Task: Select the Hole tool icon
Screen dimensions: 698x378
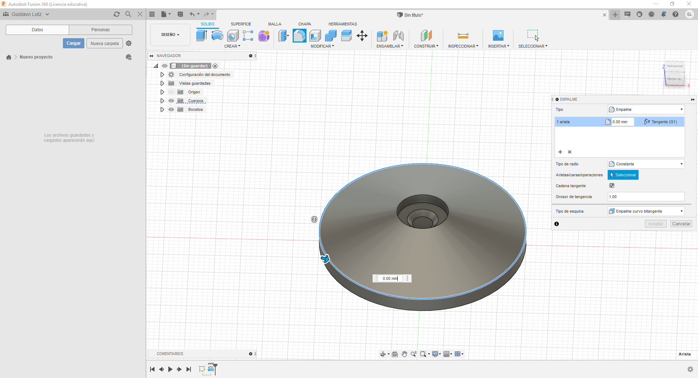Action: (x=233, y=36)
